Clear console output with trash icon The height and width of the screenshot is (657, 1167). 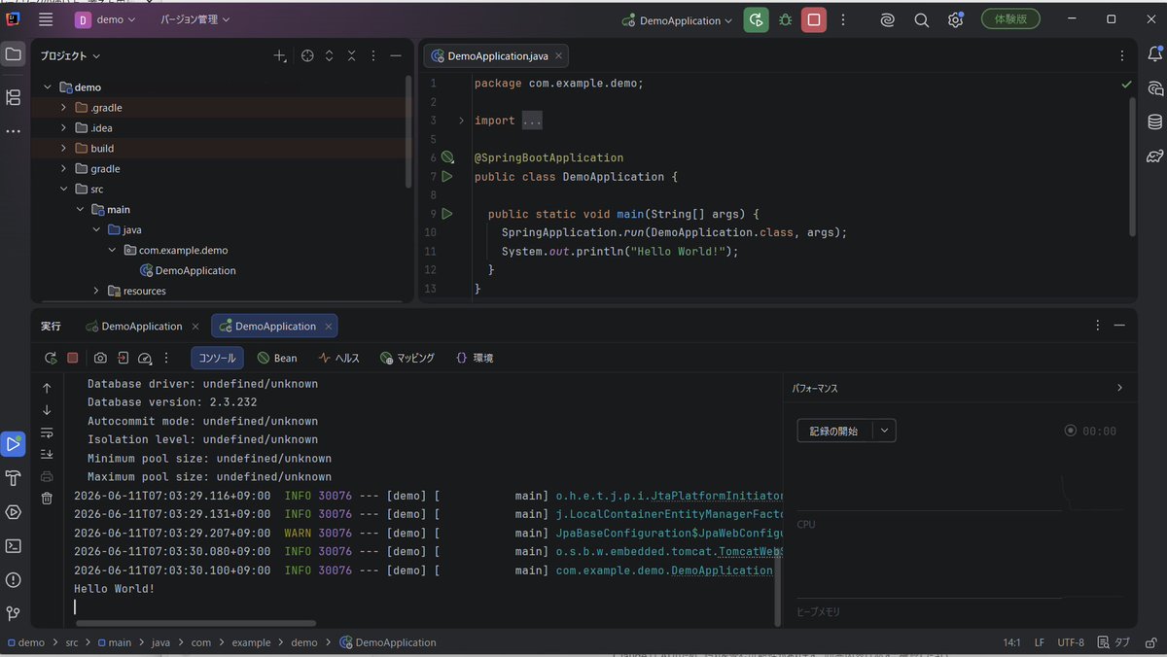click(x=47, y=498)
